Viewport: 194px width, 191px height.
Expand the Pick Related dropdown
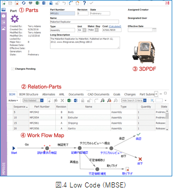tap(42, 101)
